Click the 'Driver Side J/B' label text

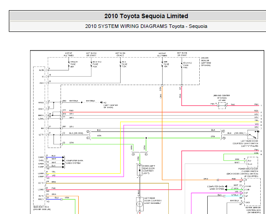(x=206, y=62)
